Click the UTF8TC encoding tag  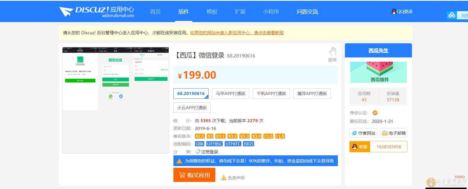[x=233, y=144]
